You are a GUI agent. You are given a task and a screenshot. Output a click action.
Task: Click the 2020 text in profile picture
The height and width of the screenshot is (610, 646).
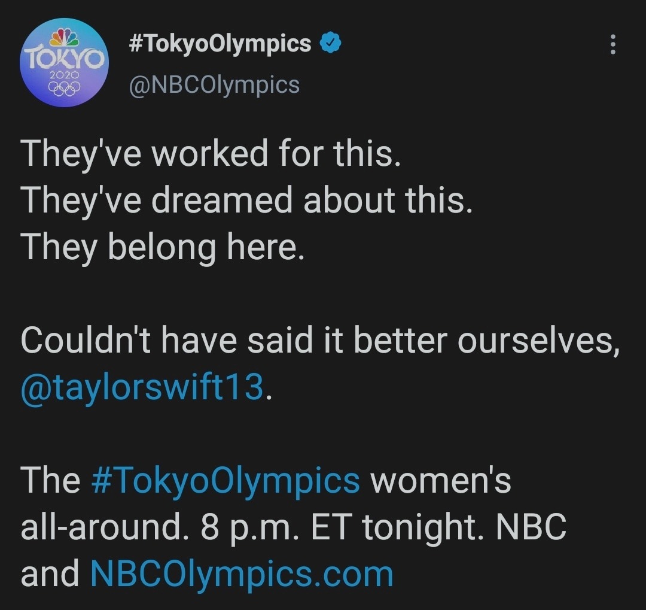[x=64, y=75]
